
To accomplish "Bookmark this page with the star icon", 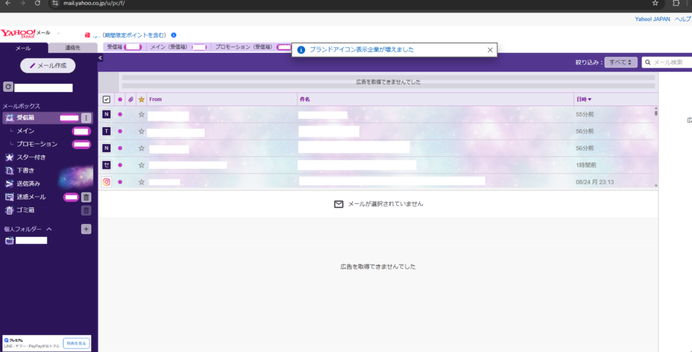I will [656, 3].
